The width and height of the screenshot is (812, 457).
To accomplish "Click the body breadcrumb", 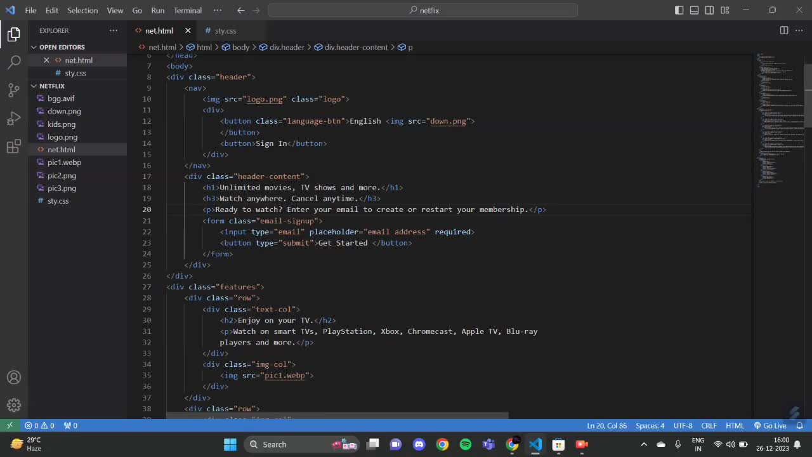I will click(235, 47).
